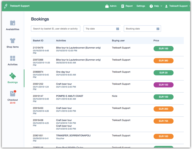Open the POMPEI E AMLFI COAST booking
Screen dimensions: 192x149
pyautogui.click(x=70, y=96)
